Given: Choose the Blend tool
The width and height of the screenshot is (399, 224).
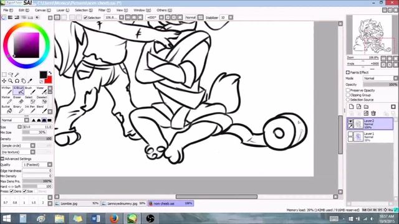Looking at the screenshot, I should [42, 109].
